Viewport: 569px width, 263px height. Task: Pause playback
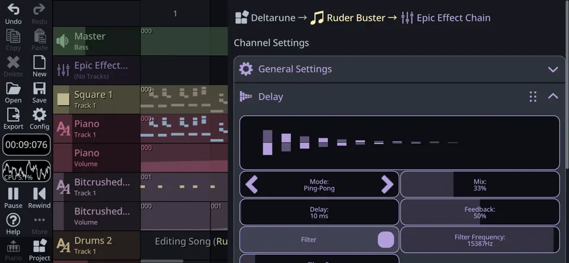coord(13,194)
